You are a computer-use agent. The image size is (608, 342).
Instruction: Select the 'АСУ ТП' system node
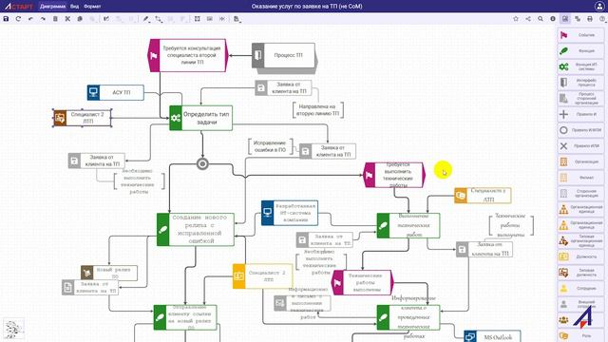click(x=116, y=93)
